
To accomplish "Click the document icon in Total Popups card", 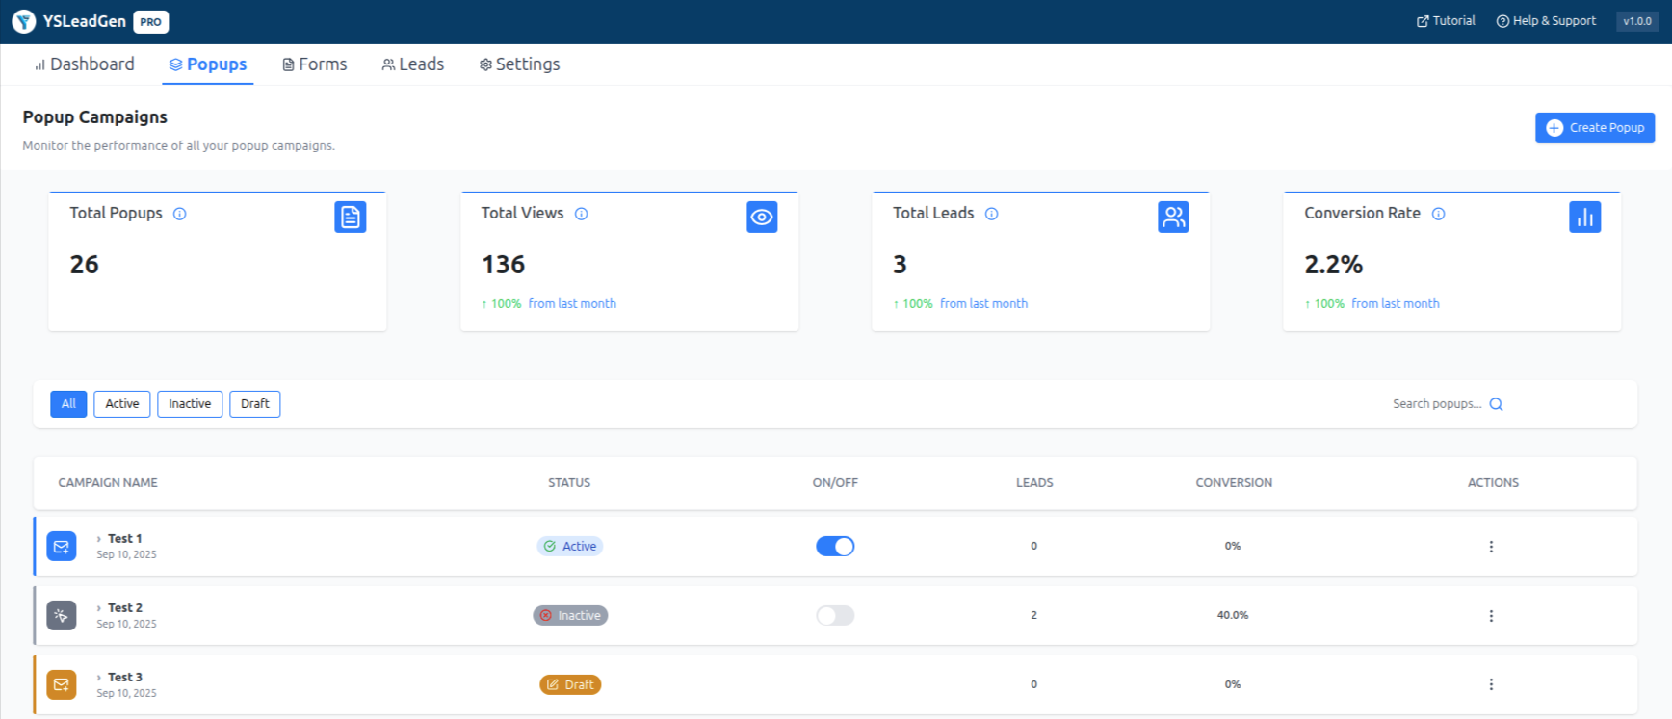I will pos(351,218).
